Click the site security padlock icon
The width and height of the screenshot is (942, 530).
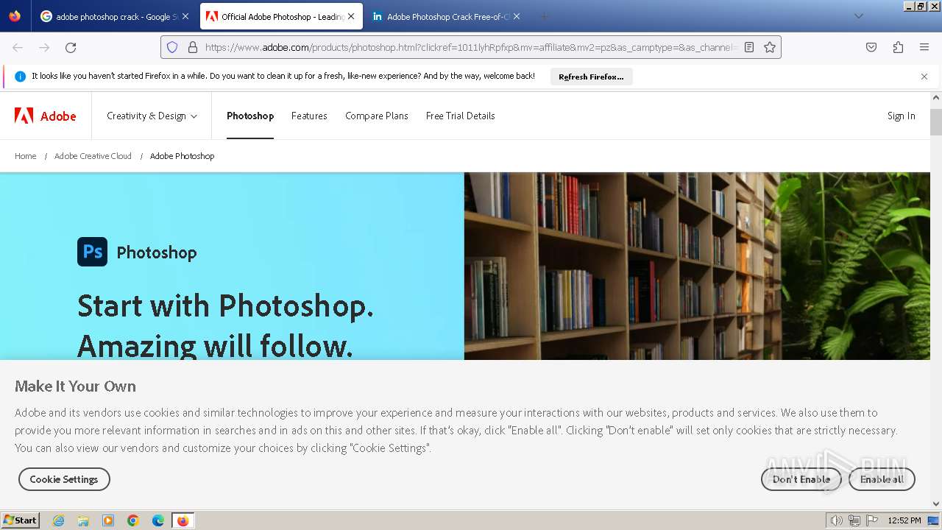tap(193, 47)
